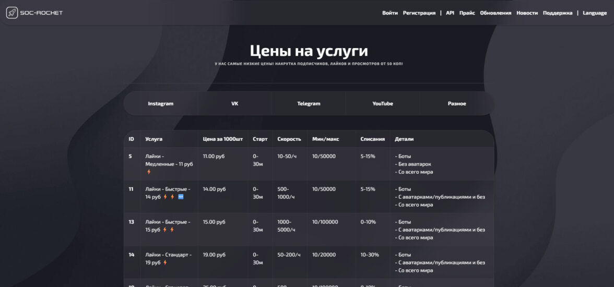Screen dimensions: 614x287
Task: Click the Списания column header
Action: click(x=373, y=139)
